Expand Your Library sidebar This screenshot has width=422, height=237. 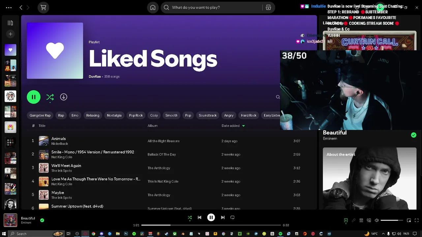[x=10, y=23]
